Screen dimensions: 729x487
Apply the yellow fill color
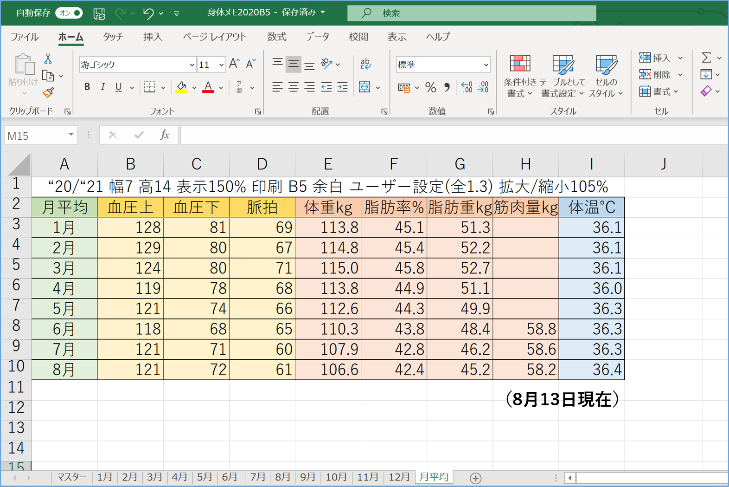181,87
